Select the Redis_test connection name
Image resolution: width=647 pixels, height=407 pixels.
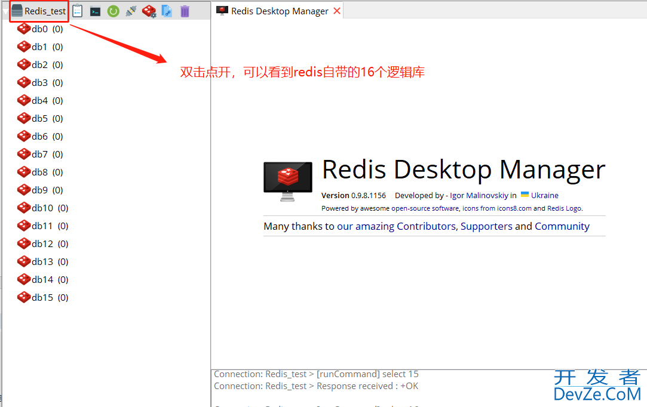[45, 11]
